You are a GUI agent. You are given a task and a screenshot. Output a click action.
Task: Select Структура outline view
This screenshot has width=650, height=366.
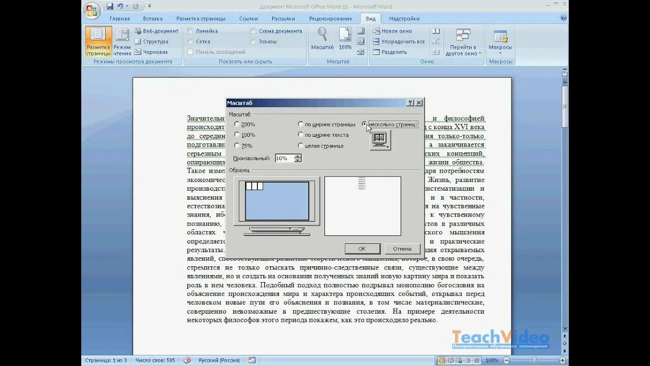pos(151,42)
